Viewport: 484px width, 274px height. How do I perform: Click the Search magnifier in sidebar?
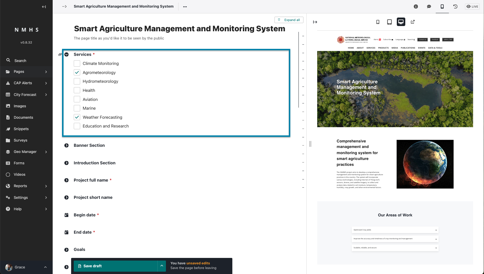coord(8,60)
